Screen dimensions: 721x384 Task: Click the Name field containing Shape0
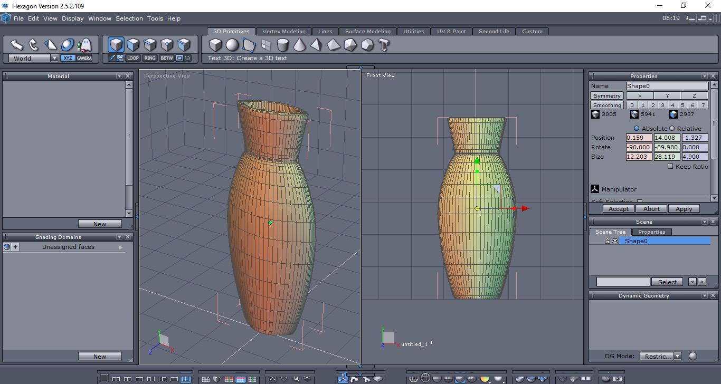667,86
